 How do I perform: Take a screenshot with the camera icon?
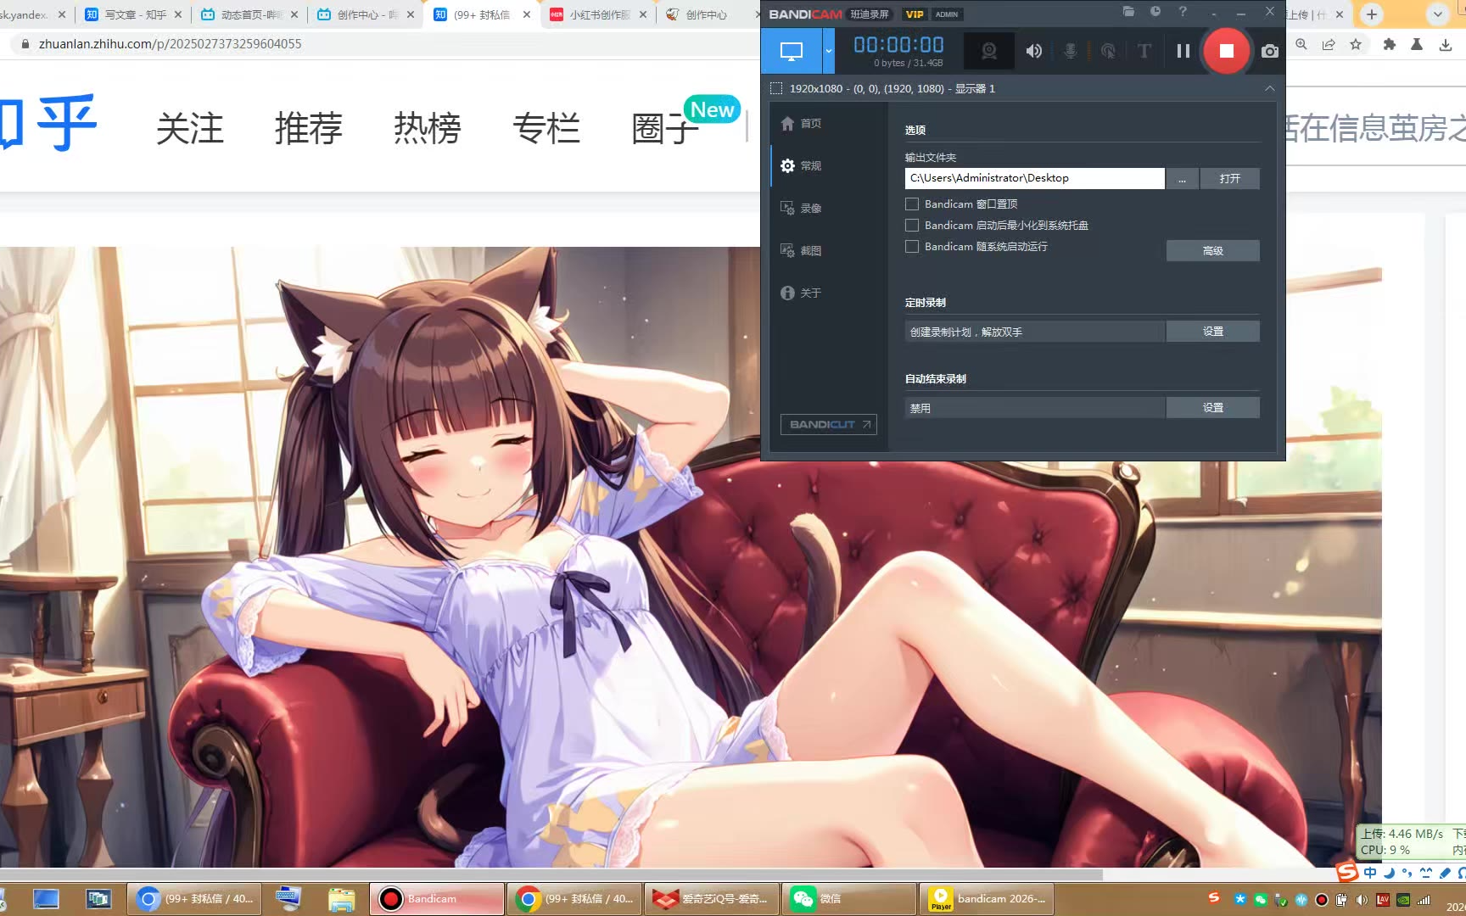pos(1269,51)
